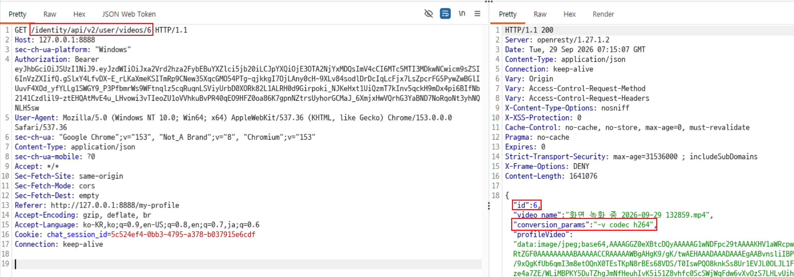Click the Cache-Control header in the response
Viewport: 794px width, 277px height.
[627, 127]
